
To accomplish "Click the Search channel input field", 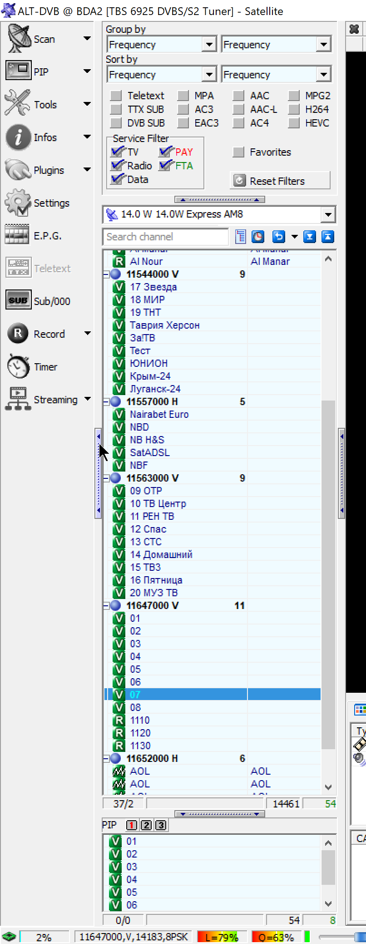I will coord(165,237).
